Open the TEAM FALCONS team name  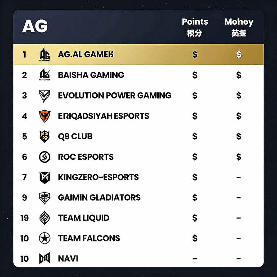click(89, 238)
